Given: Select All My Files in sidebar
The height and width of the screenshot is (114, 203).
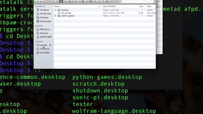Looking at the screenshot, I should pos(46,14).
